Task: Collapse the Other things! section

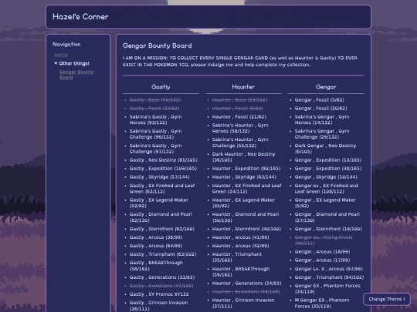Action: click(72, 63)
